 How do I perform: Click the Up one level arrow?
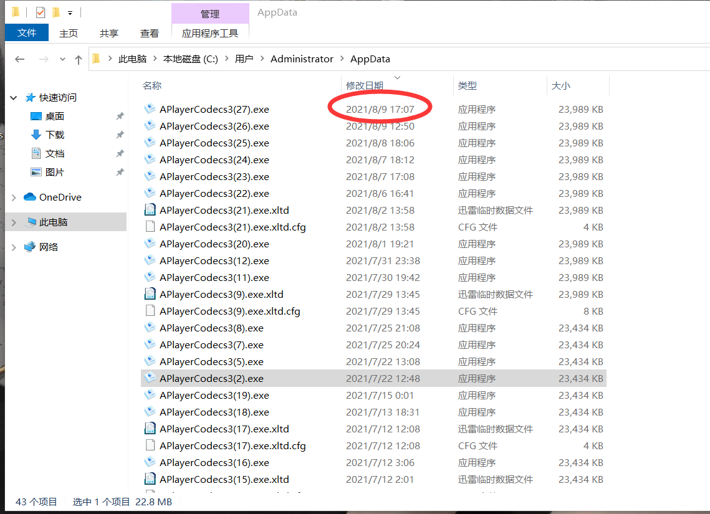pos(78,59)
